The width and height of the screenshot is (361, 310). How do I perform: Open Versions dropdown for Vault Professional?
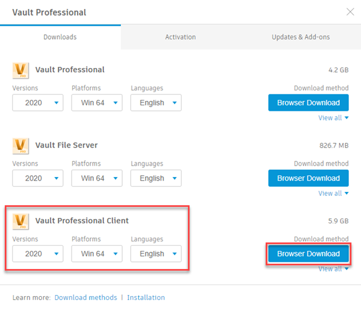coord(38,103)
